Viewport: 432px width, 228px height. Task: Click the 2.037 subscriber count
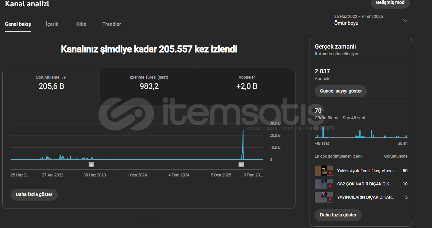coord(322,71)
